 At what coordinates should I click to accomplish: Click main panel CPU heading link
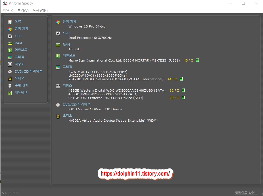point(66,33)
